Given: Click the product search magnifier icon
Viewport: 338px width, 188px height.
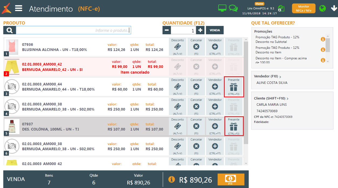Looking at the screenshot, I should [10, 30].
